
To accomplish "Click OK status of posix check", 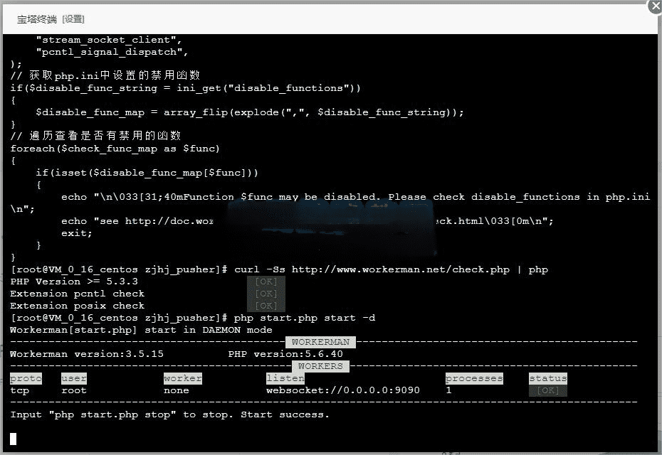I will tap(266, 306).
